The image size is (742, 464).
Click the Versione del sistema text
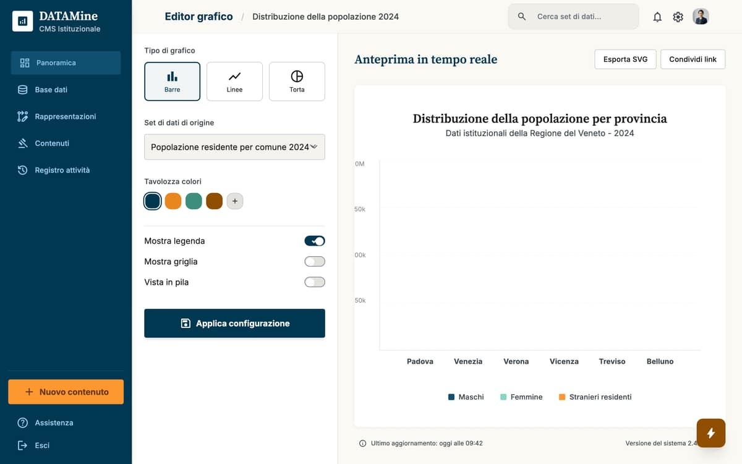pos(661,444)
